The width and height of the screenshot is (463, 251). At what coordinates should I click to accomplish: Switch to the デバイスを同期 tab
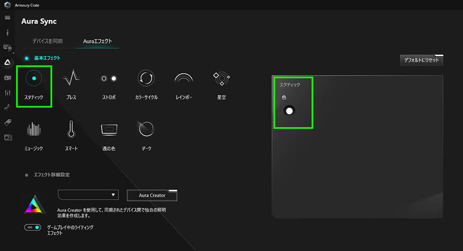click(x=47, y=41)
